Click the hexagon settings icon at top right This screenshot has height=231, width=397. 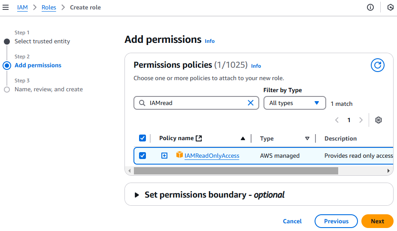click(x=390, y=7)
